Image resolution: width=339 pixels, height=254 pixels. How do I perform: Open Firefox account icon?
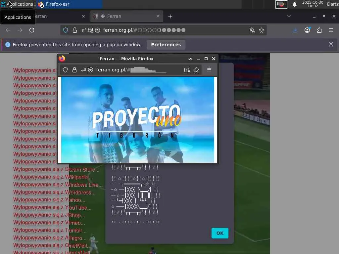[307, 30]
